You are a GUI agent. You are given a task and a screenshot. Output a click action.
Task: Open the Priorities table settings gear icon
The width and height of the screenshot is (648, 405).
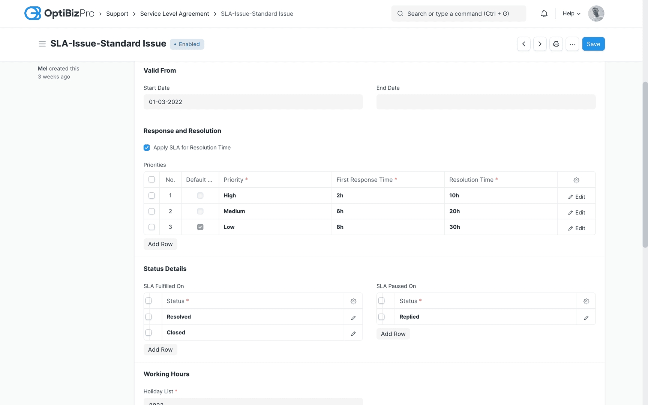click(576, 180)
